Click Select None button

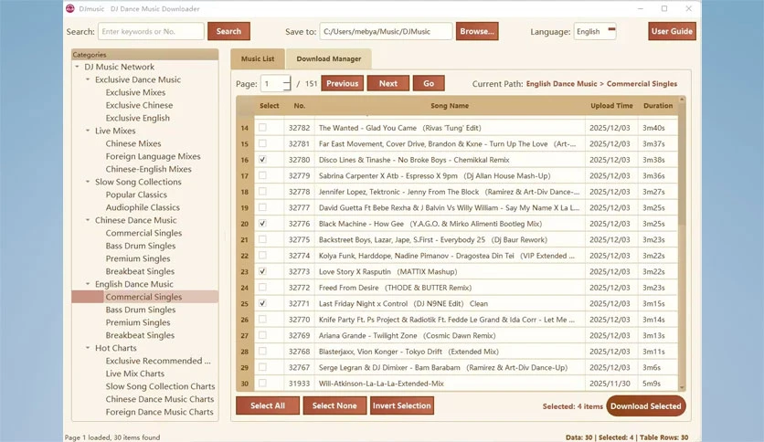(334, 405)
